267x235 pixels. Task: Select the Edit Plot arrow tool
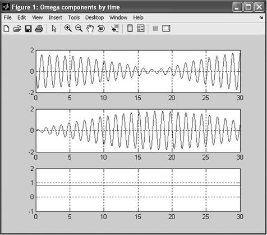tap(54, 29)
